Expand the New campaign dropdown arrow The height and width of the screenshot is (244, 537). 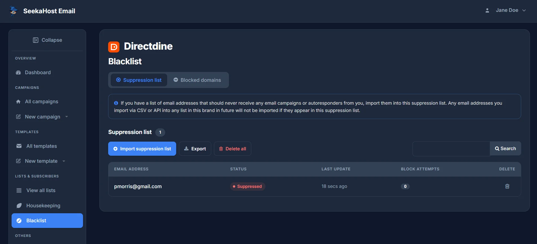coord(67,117)
